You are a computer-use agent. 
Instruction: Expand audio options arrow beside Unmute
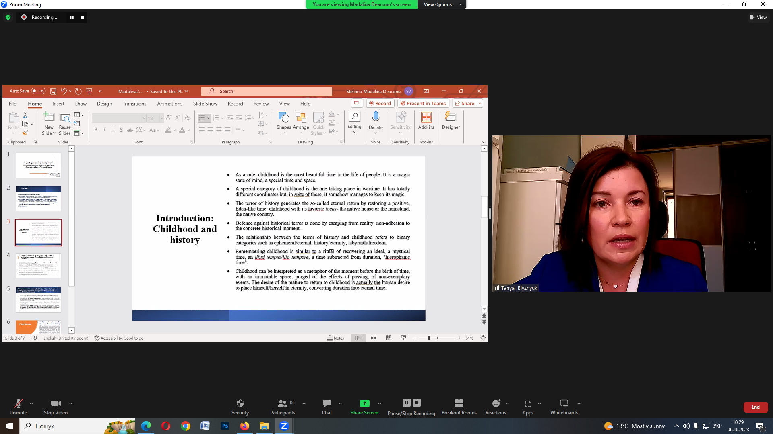pyautogui.click(x=31, y=403)
